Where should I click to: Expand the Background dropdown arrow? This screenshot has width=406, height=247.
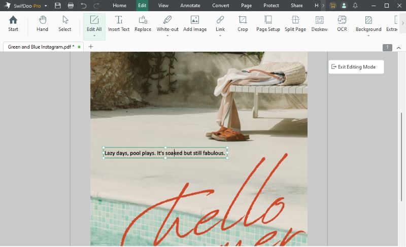tap(368, 36)
